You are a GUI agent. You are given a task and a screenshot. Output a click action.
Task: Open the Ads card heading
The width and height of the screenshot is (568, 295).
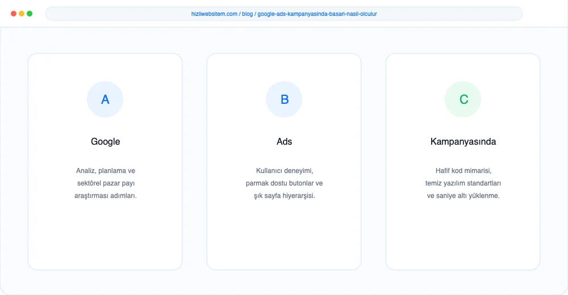(285, 141)
